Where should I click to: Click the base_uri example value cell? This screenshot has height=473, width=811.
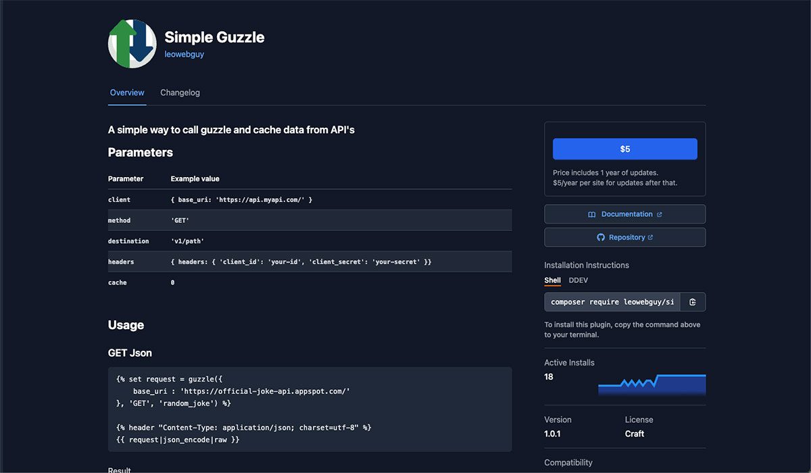[241, 200]
